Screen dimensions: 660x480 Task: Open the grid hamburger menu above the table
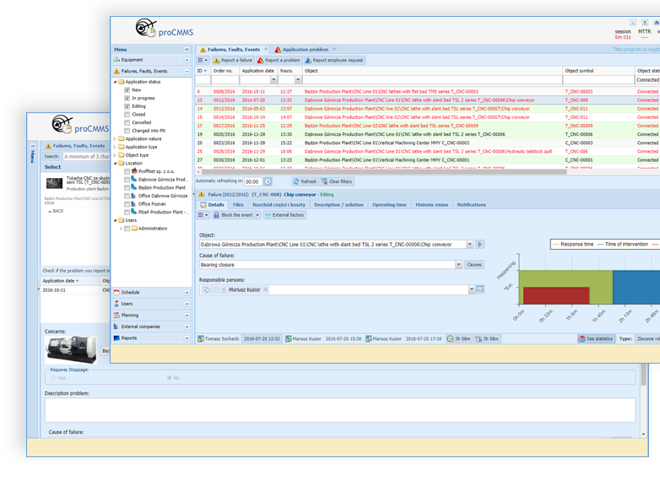tap(203, 60)
